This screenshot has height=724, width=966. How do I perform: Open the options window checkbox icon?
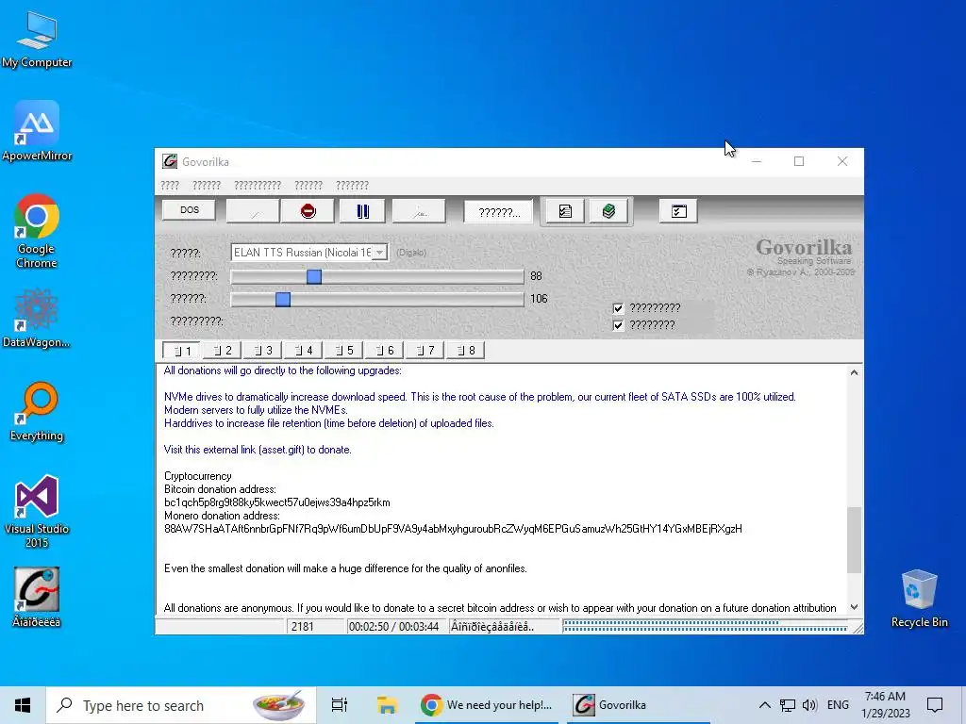click(x=678, y=211)
